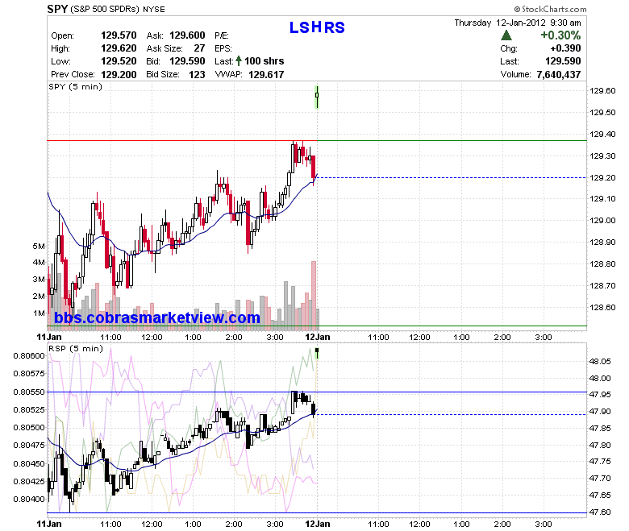Click the 129.00 price axis label
The width and height of the screenshot is (629, 531).
pyautogui.click(x=602, y=221)
